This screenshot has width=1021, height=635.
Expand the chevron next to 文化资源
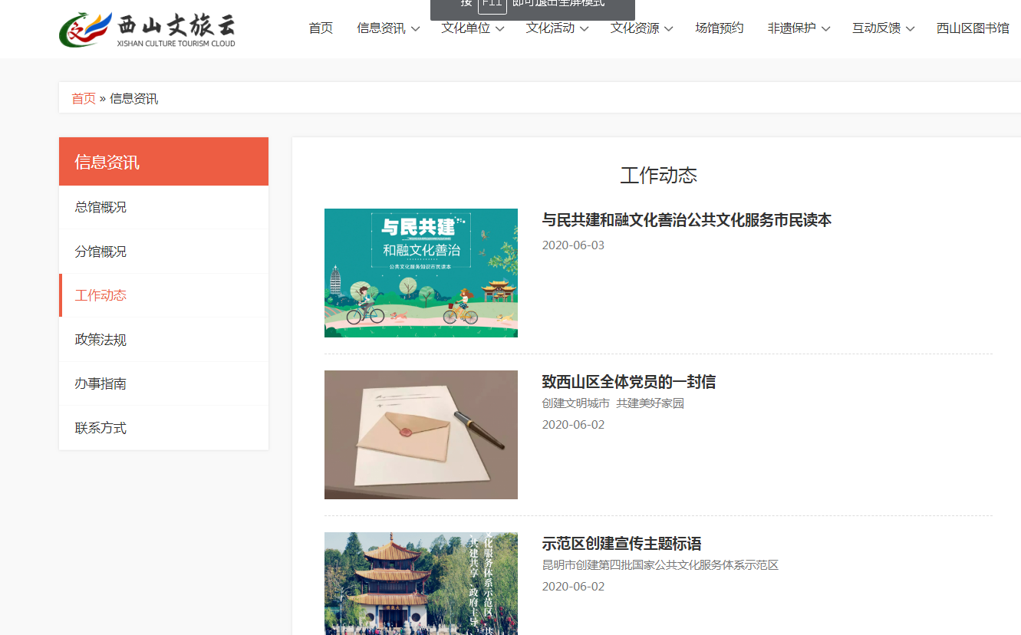(668, 29)
